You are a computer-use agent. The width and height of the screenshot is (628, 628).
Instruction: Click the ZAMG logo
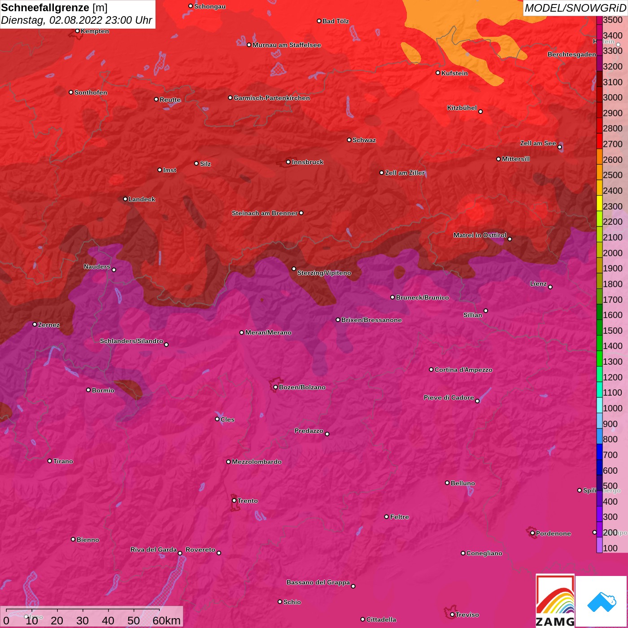[555, 601]
